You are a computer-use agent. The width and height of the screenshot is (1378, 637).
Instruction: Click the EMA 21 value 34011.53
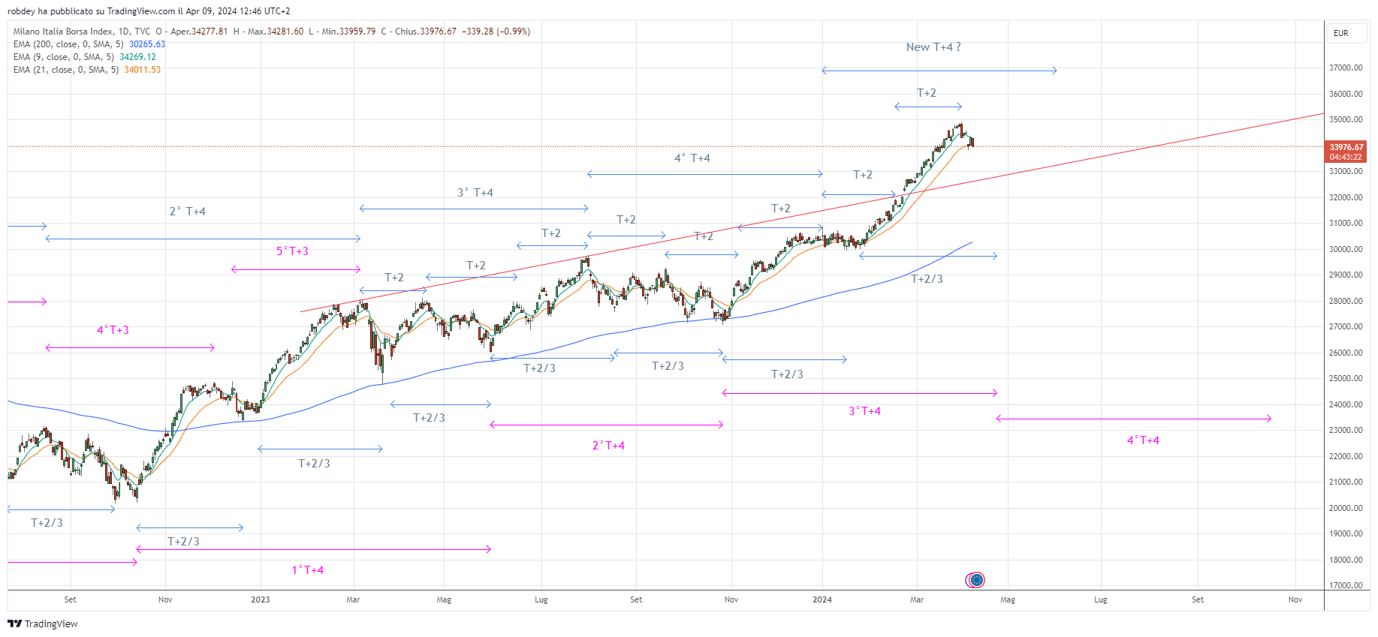[x=143, y=70]
